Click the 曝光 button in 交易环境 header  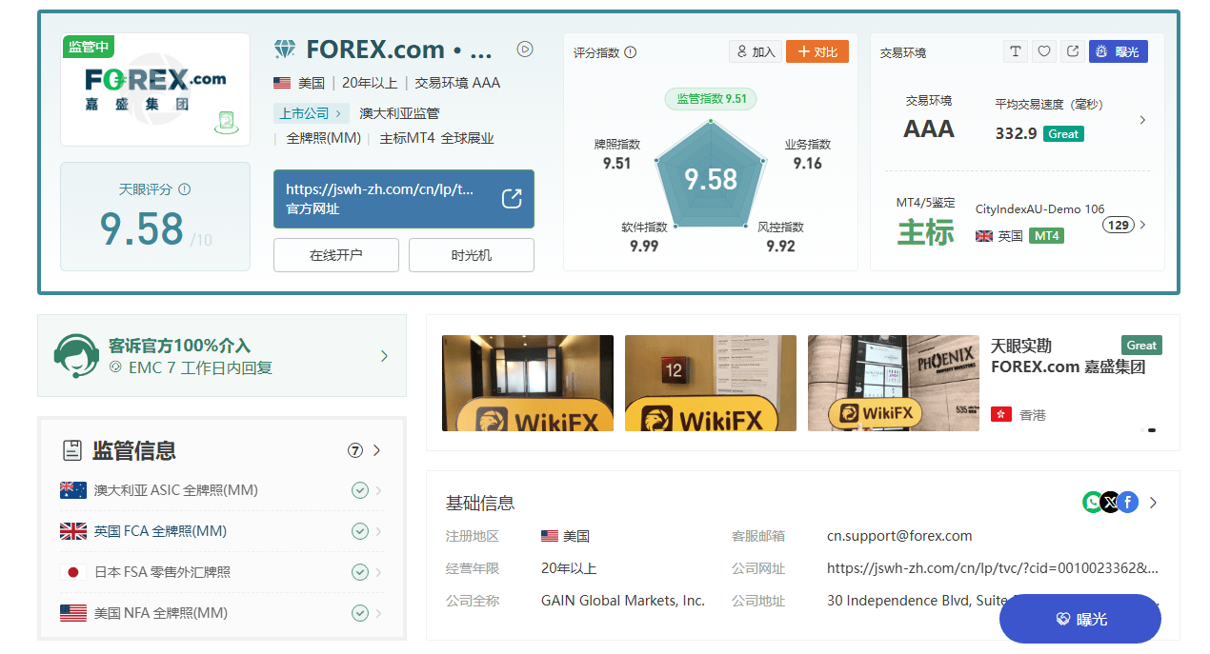point(1119,51)
